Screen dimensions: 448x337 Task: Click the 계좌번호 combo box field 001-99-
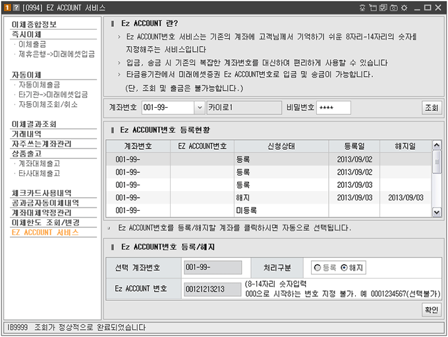pos(168,108)
